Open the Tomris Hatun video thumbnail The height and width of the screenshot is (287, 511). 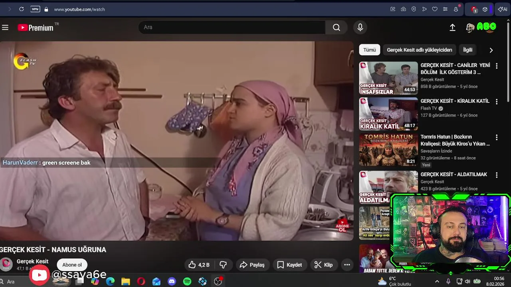[x=388, y=150]
